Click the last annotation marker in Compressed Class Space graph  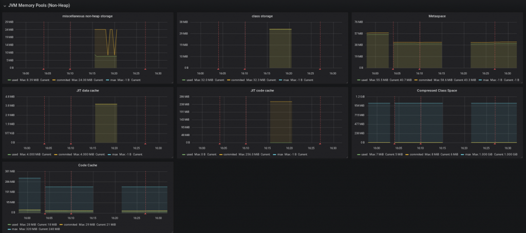(495, 143)
